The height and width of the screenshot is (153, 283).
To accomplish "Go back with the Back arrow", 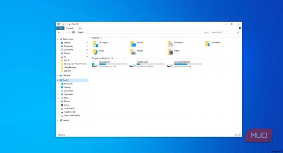I will 59,33.
